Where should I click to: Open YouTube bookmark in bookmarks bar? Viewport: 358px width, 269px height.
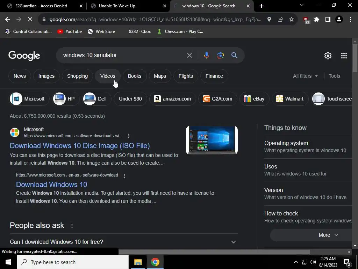70,32
